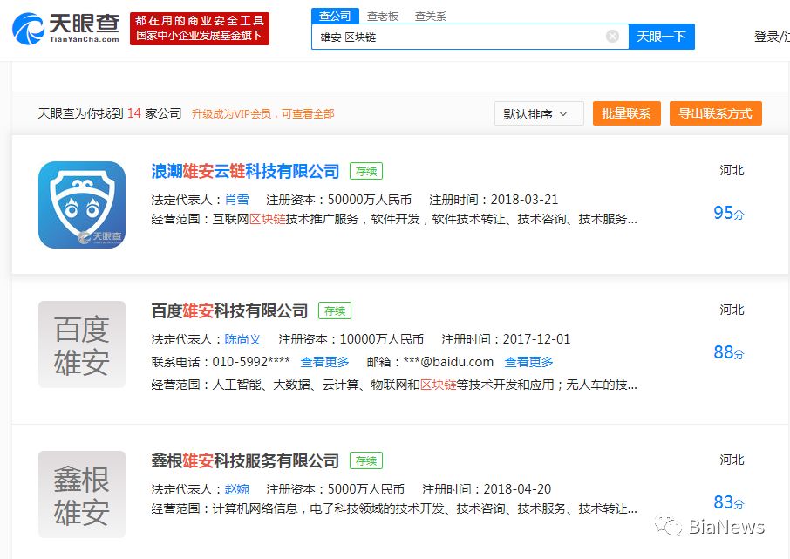
Task: Open legal representative 陈尚义 profile
Action: point(243,339)
